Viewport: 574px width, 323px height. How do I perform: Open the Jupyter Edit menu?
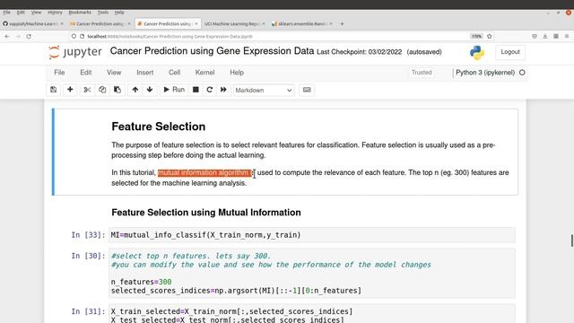coord(86,73)
